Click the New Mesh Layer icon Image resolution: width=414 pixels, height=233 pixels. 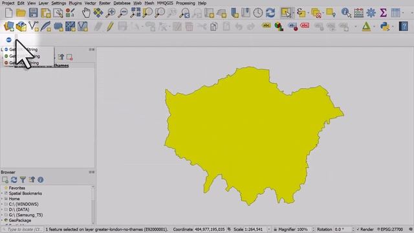(x=71, y=26)
